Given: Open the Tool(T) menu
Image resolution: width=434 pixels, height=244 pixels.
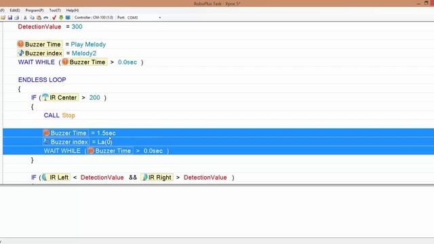Looking at the screenshot, I should pos(55,10).
